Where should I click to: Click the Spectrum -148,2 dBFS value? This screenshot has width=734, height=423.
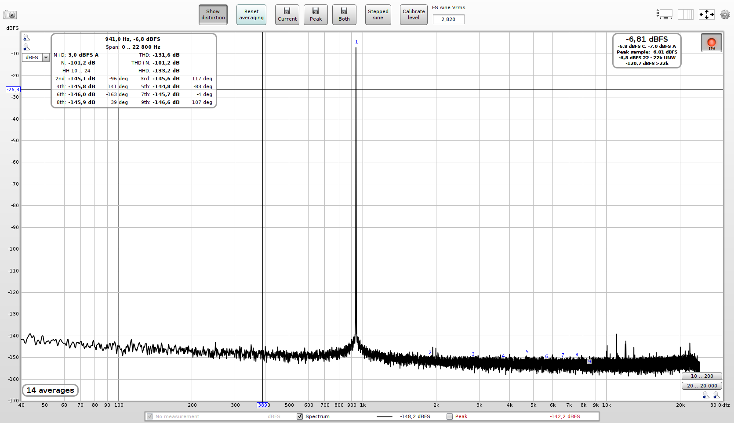[x=415, y=416]
